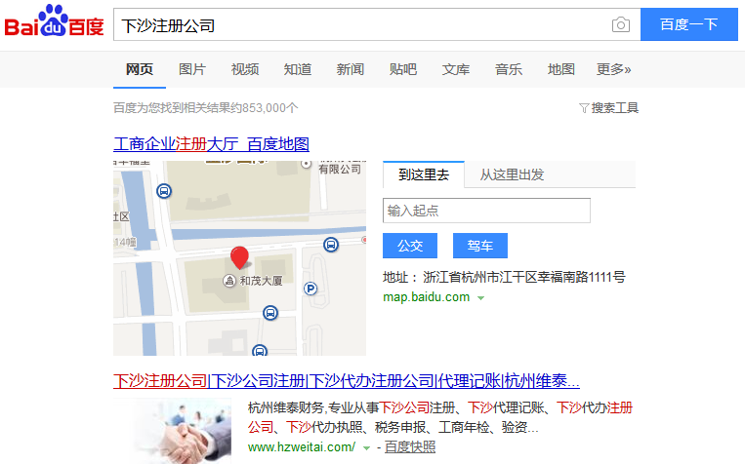
Task: Select the 网页 tab
Action: [x=140, y=70]
